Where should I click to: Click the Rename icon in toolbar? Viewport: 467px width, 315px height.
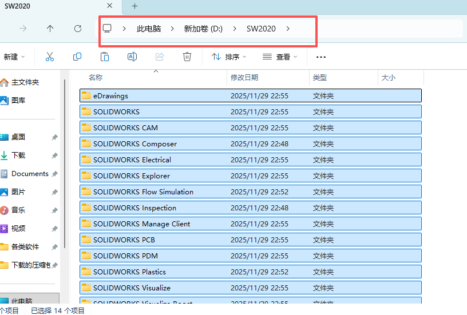[132, 57]
